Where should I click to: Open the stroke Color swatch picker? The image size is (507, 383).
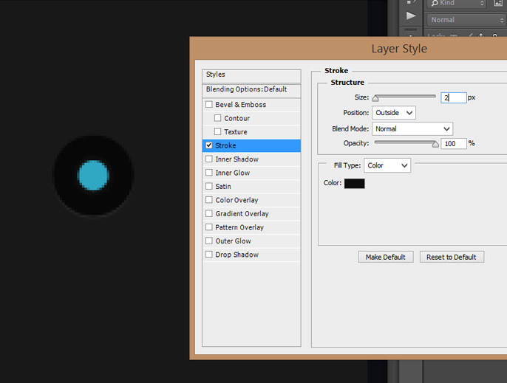355,183
